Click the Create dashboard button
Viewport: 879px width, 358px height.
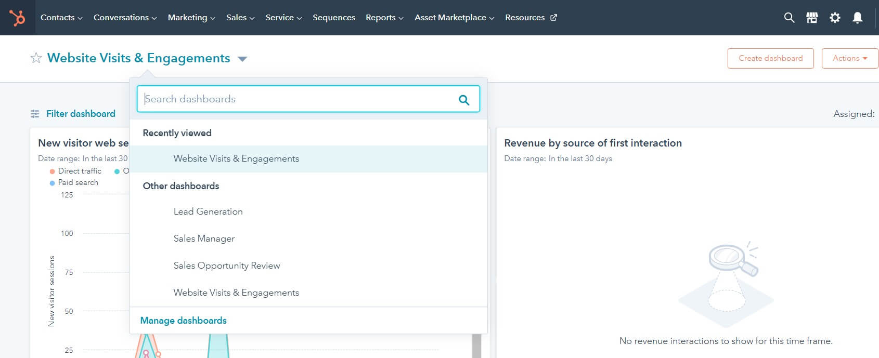(770, 58)
